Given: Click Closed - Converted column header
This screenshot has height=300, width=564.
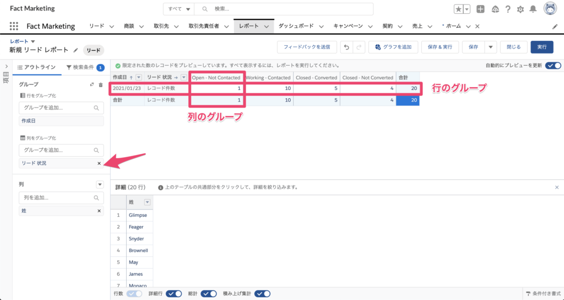Looking at the screenshot, I should pos(317,77).
